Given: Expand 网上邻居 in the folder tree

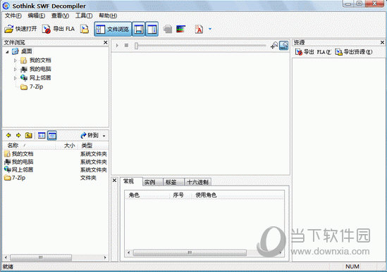Looking at the screenshot, I should (x=16, y=78).
